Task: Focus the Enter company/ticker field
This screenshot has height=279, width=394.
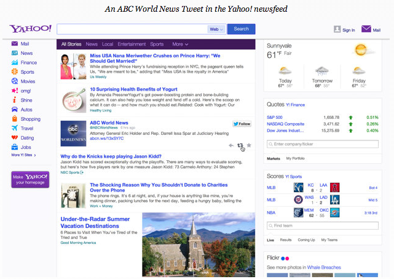Action: click(x=323, y=144)
